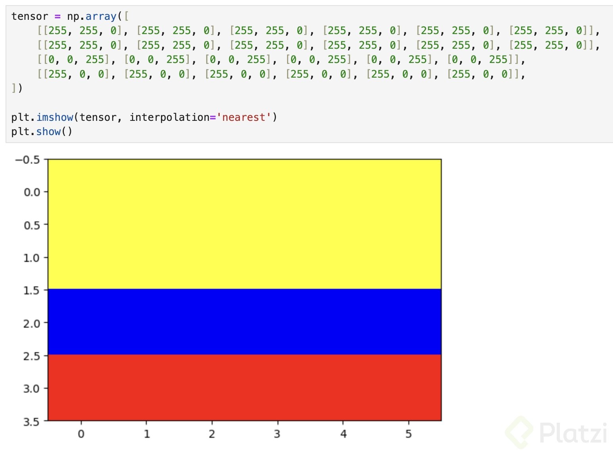613x454 pixels.
Task: Place cursor on the [0, 0, 255] array row
Action: coord(282,59)
